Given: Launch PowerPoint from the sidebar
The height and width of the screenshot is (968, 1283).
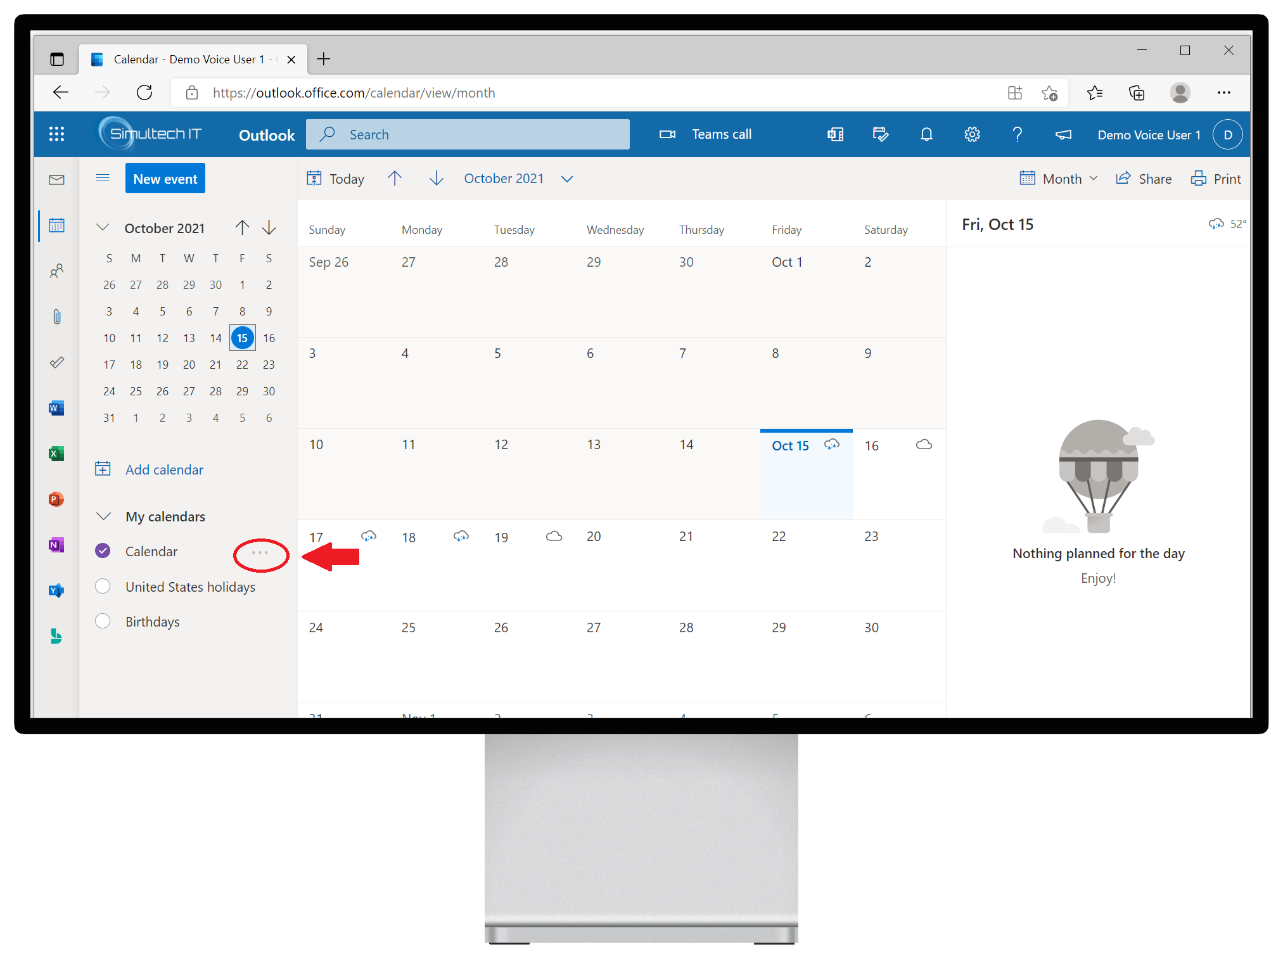Looking at the screenshot, I should [x=56, y=499].
